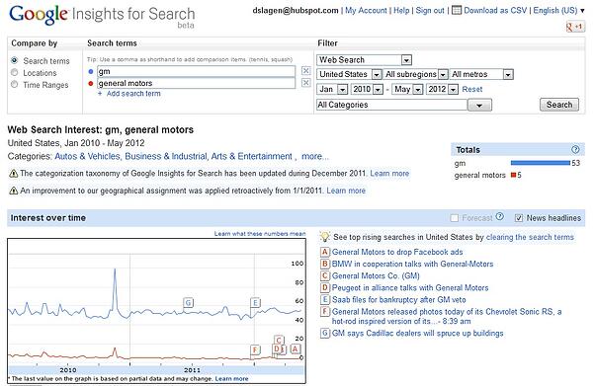The width and height of the screenshot is (595, 386).
Task: Open the end year 2012 dropdown
Action: 442,89
